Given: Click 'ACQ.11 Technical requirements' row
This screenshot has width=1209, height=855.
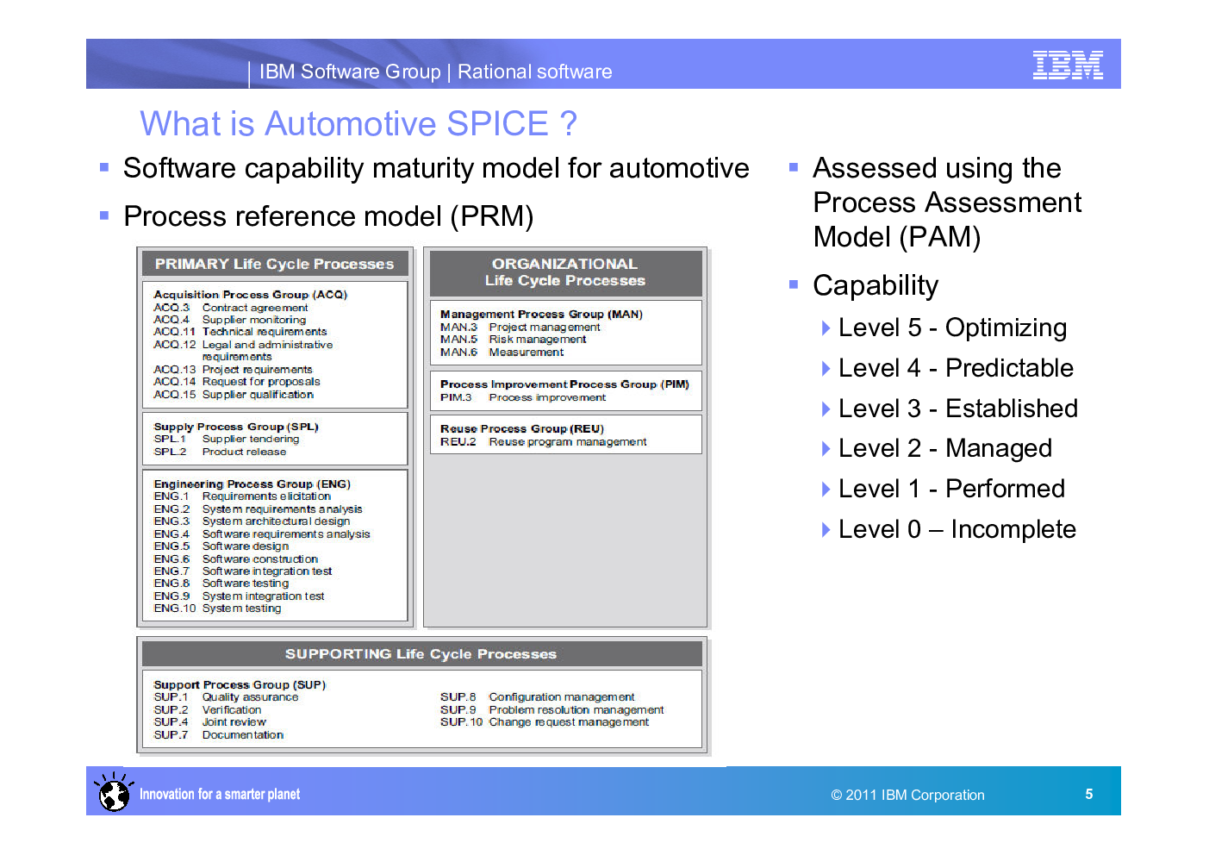Looking at the screenshot, I should (x=240, y=332).
